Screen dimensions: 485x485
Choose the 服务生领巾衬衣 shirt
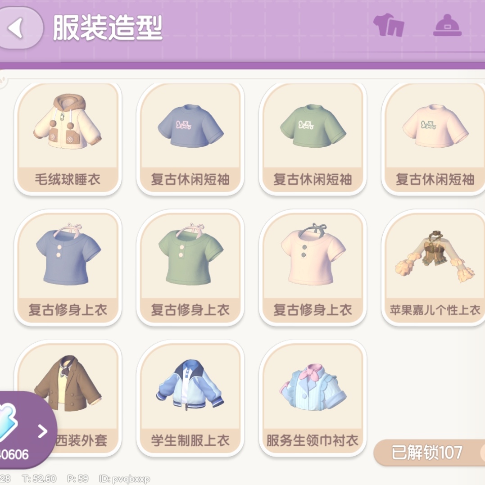tap(313, 399)
